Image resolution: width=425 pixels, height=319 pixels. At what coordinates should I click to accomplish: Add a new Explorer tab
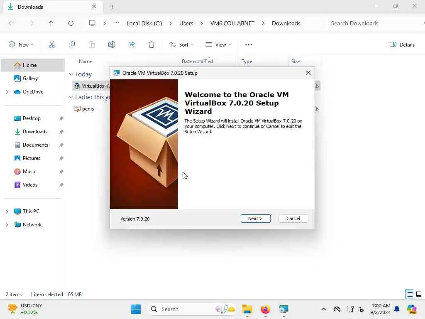[112, 7]
